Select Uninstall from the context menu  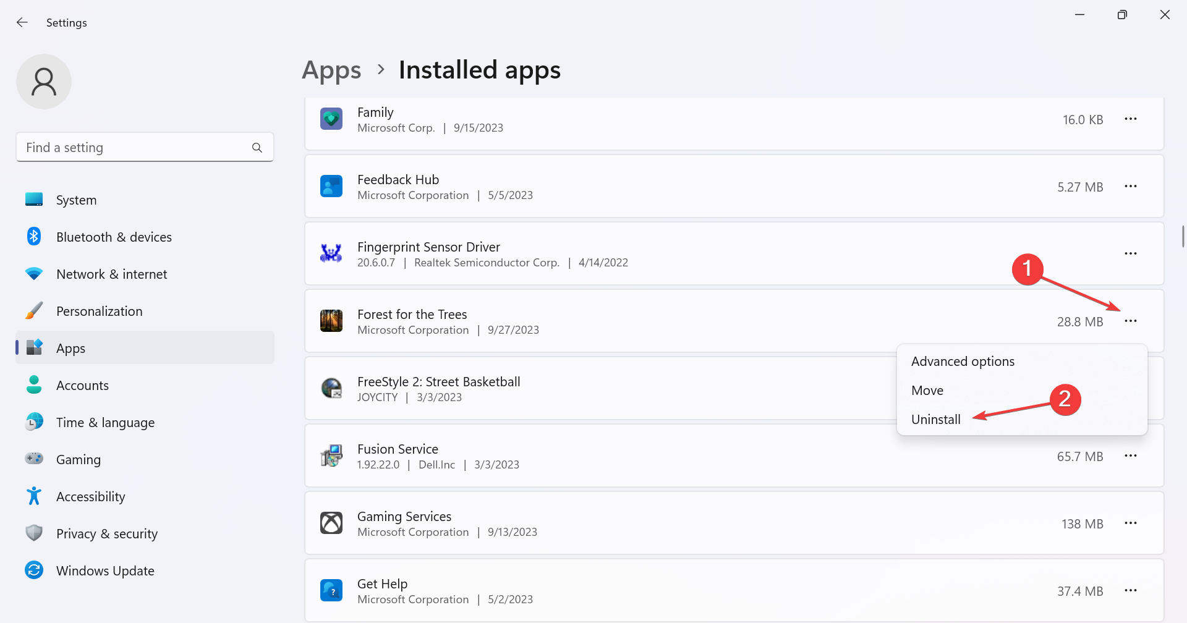935,419
